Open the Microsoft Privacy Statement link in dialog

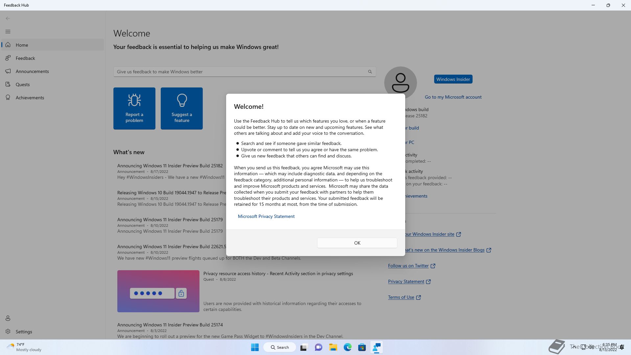[266, 216]
